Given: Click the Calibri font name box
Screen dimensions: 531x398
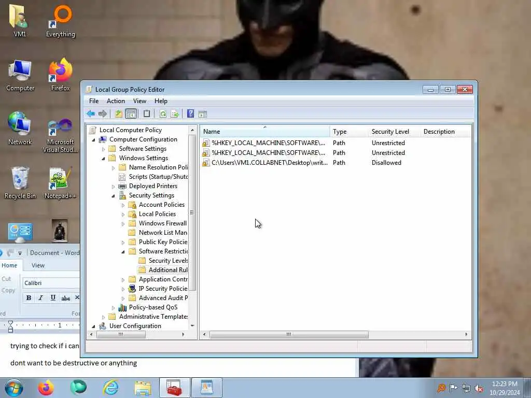Looking at the screenshot, I should tap(51, 283).
